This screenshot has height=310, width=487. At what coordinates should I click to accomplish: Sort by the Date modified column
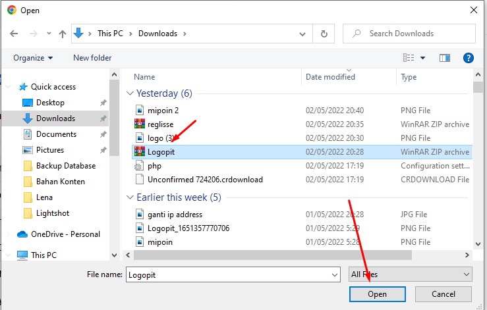click(x=331, y=77)
